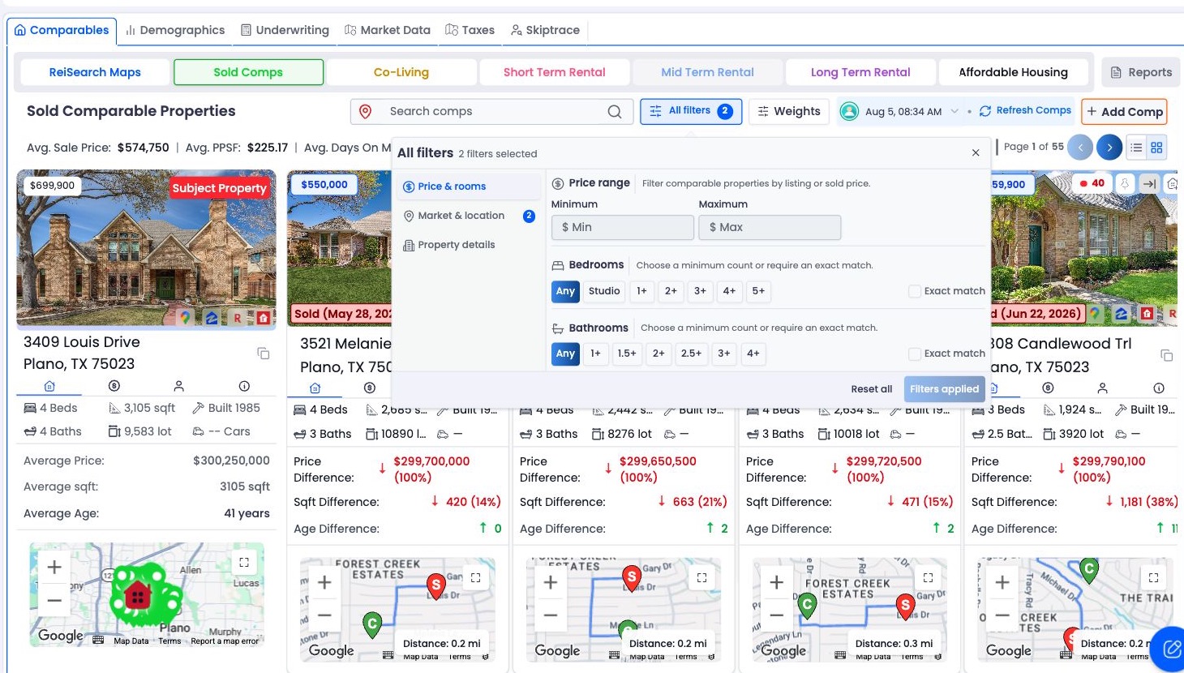This screenshot has height=673, width=1184.
Task: Click the magnifier icon in Search comps
Action: pyautogui.click(x=615, y=112)
